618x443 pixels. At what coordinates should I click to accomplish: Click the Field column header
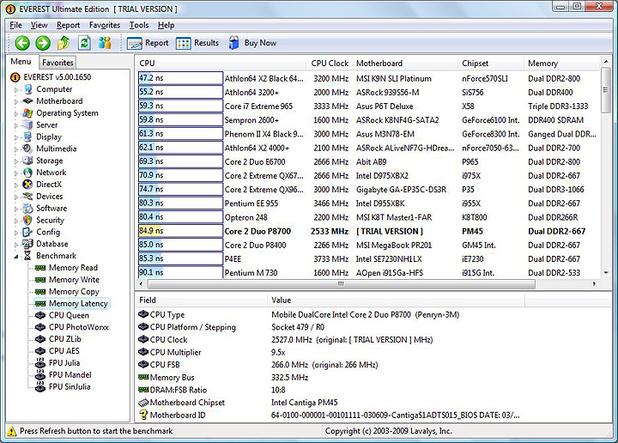pyautogui.click(x=201, y=300)
